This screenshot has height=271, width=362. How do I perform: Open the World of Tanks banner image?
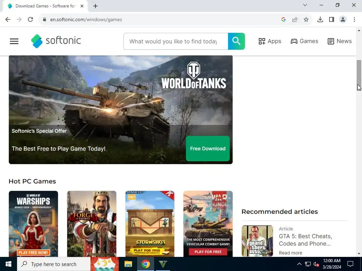click(121, 110)
